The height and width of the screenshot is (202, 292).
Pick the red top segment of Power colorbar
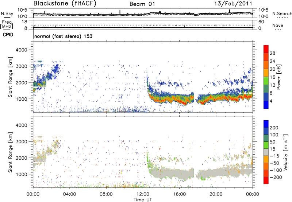coord(266,49)
